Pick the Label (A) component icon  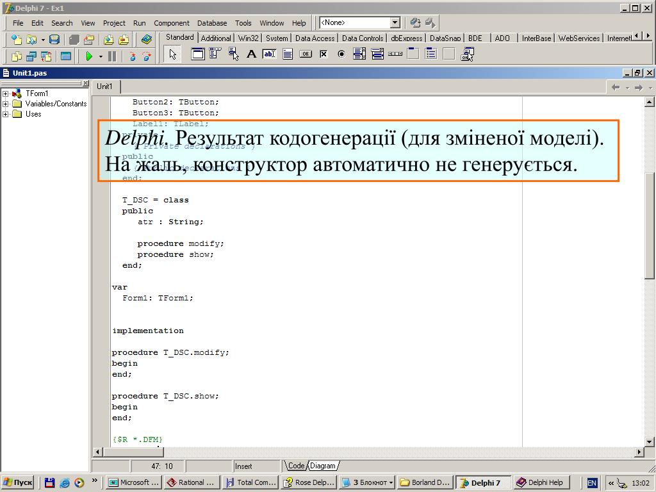click(251, 54)
